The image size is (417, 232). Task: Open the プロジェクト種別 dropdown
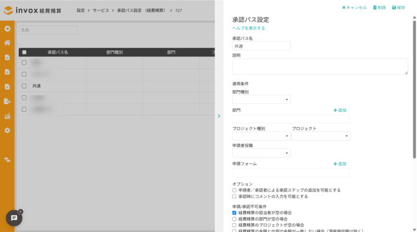coord(262,136)
